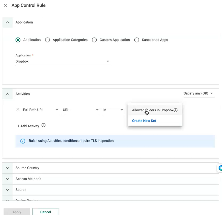The image size is (222, 215).
Task: Select the Sanctioned Apps radio button
Action: pyautogui.click(x=137, y=40)
